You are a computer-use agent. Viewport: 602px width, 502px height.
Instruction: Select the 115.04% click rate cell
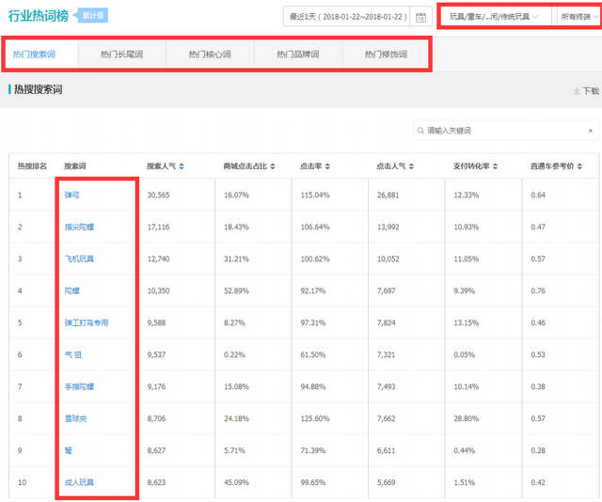[x=315, y=195]
